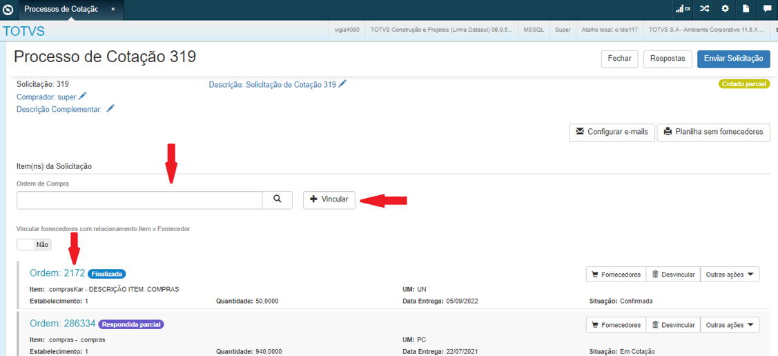Open the Ordem: 286334 link
The height and width of the screenshot is (356, 778).
click(63, 324)
